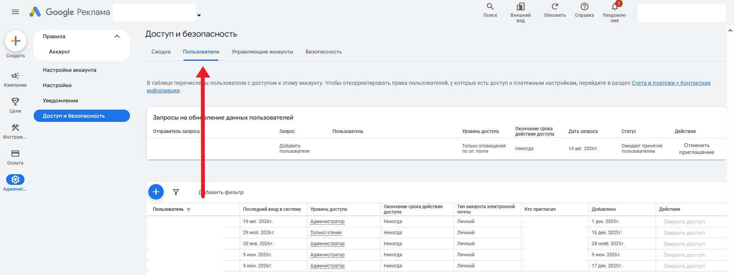
Task: Click Только чтение access level
Action: tap(326, 233)
